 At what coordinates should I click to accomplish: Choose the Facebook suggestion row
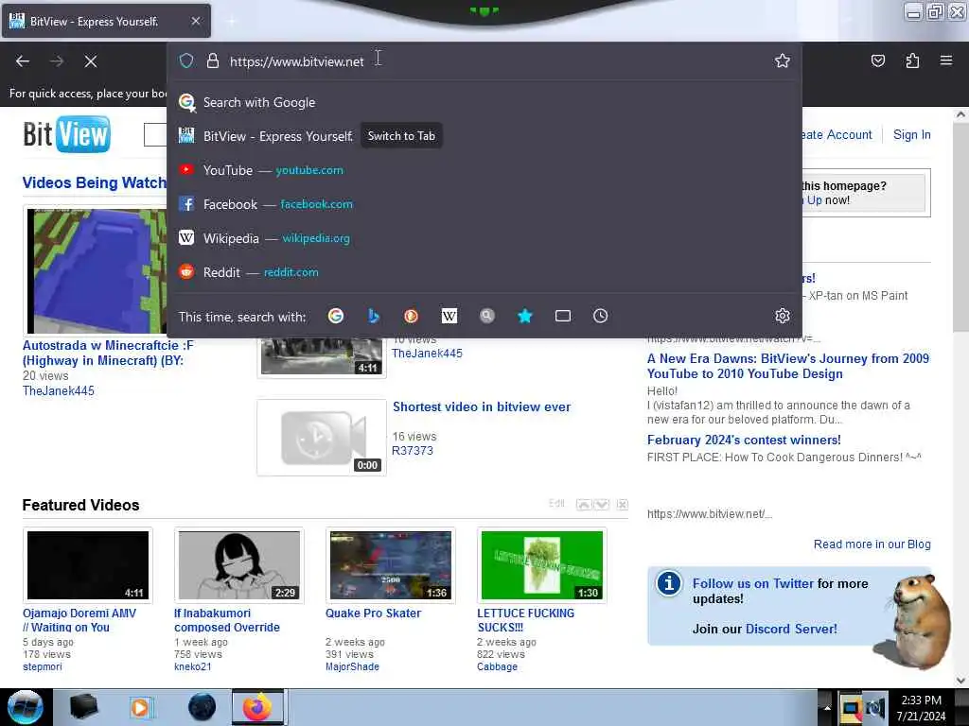tap(485, 204)
